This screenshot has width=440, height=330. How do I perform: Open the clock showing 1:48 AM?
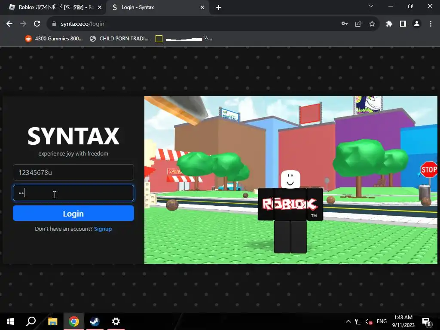point(403,321)
